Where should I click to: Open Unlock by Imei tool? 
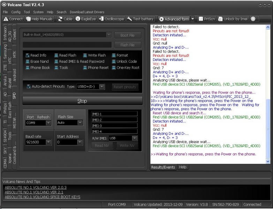pos(233,19)
